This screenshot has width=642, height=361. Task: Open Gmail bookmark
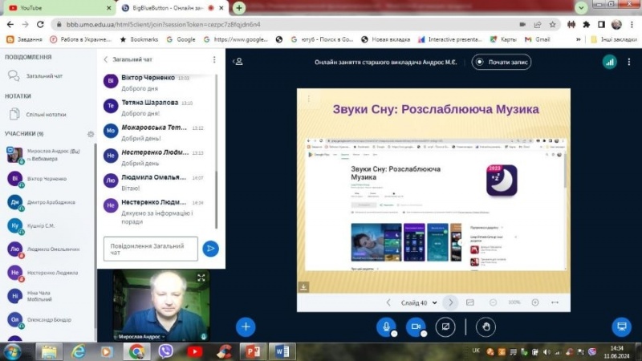coord(537,39)
